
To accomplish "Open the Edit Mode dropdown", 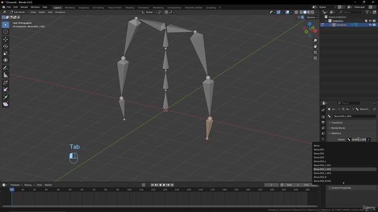I will [19, 12].
